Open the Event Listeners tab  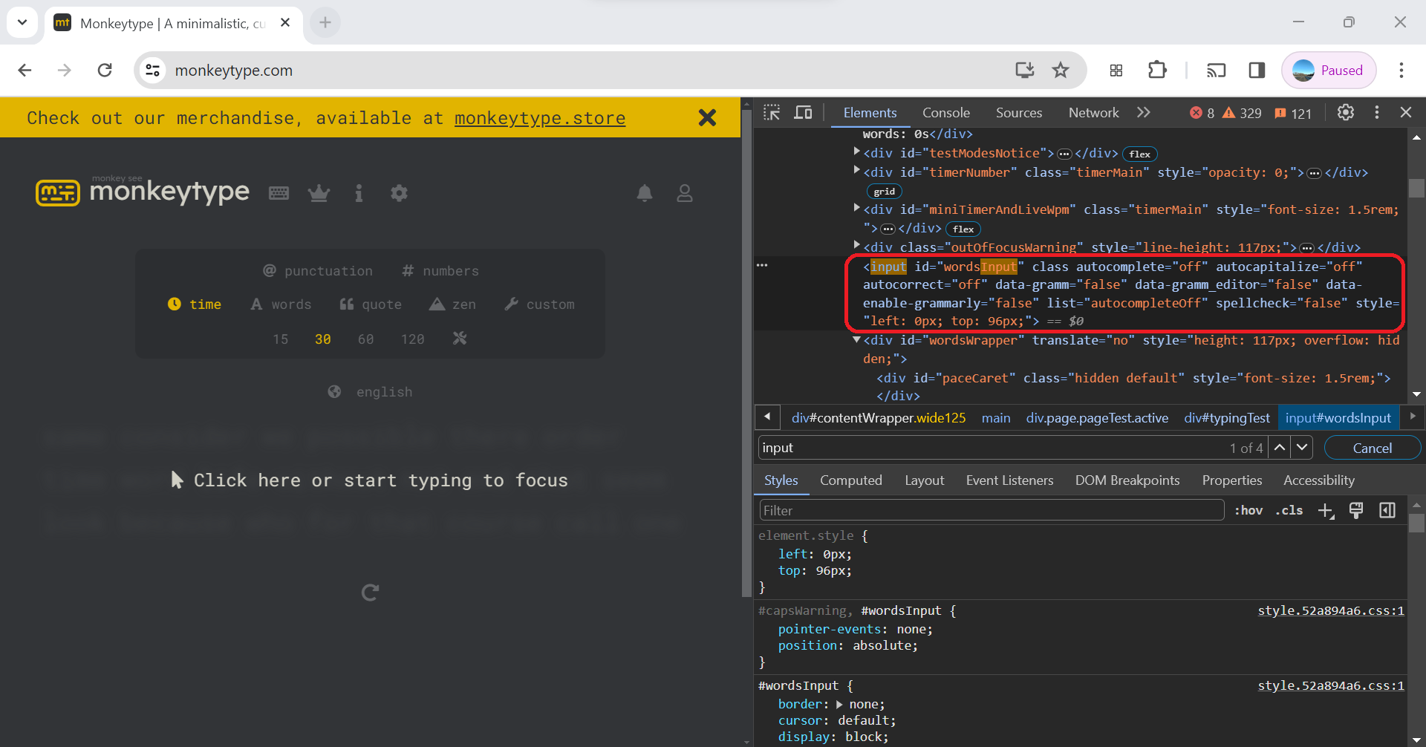click(x=1009, y=480)
